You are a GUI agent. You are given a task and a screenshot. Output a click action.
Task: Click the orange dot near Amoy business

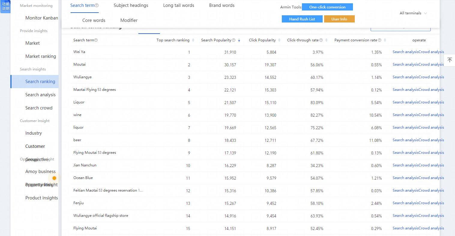click(54, 178)
